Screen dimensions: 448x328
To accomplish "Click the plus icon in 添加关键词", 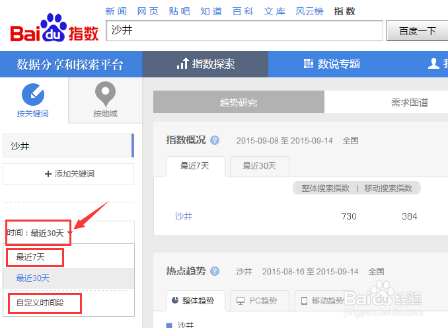I will click(48, 174).
